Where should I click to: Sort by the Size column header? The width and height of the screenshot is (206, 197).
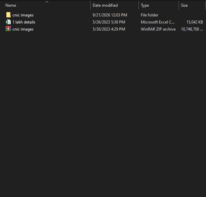click(x=184, y=5)
